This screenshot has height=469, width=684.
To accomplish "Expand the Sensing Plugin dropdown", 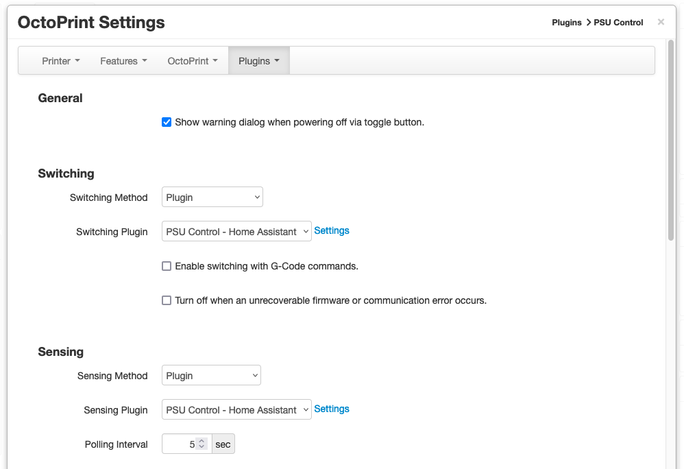I will 236,409.
